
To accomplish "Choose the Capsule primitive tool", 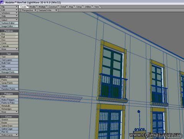I will [9, 46].
